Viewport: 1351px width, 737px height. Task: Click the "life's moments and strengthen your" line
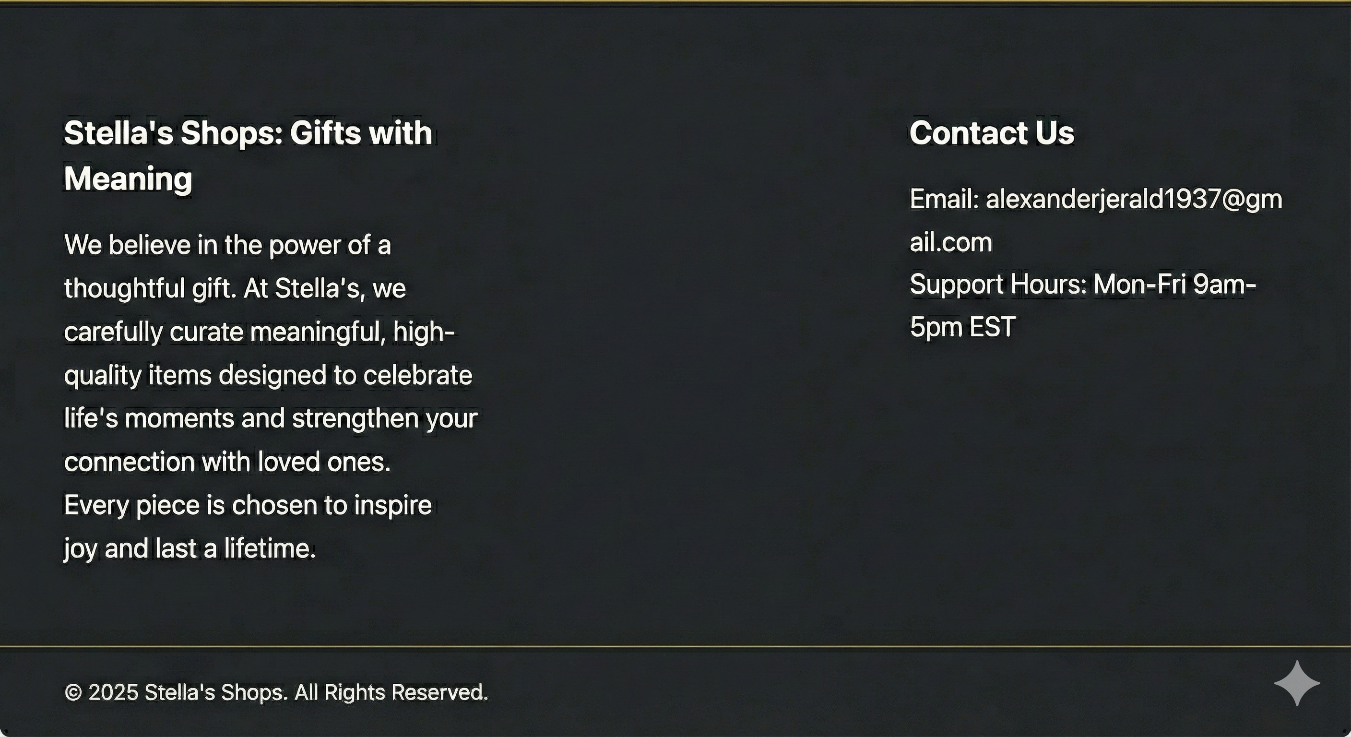[270, 418]
